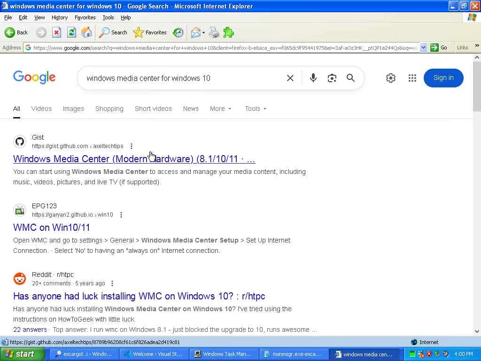The width and height of the screenshot is (481, 361).
Task: Open the toolbar Search magnifier
Action: tap(113, 32)
